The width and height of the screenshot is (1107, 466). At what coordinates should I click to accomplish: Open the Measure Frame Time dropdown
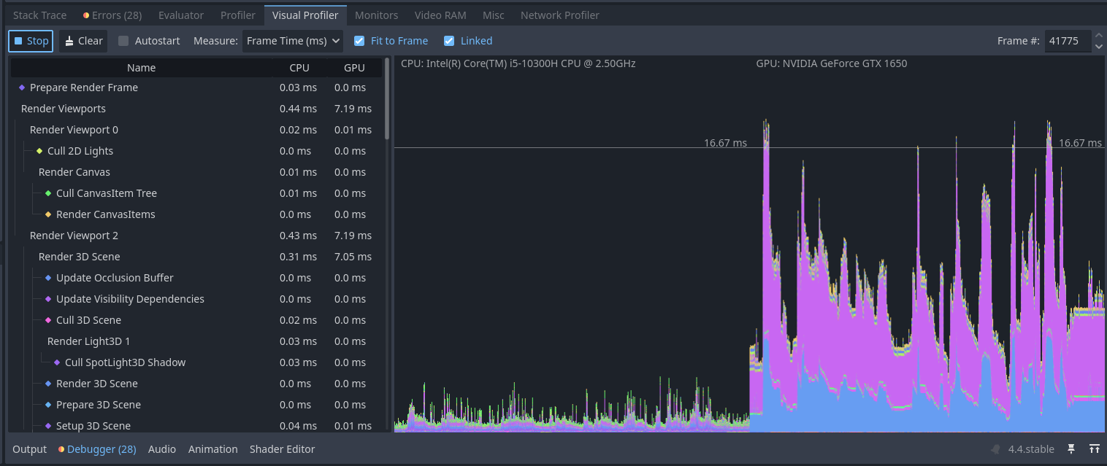[293, 41]
